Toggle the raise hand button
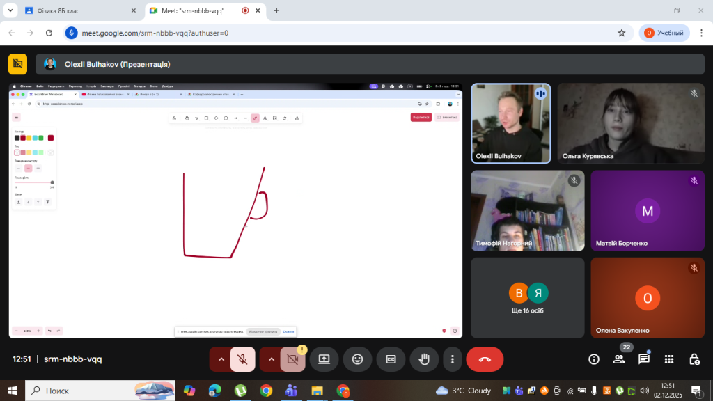This screenshot has height=401, width=713. (424, 359)
